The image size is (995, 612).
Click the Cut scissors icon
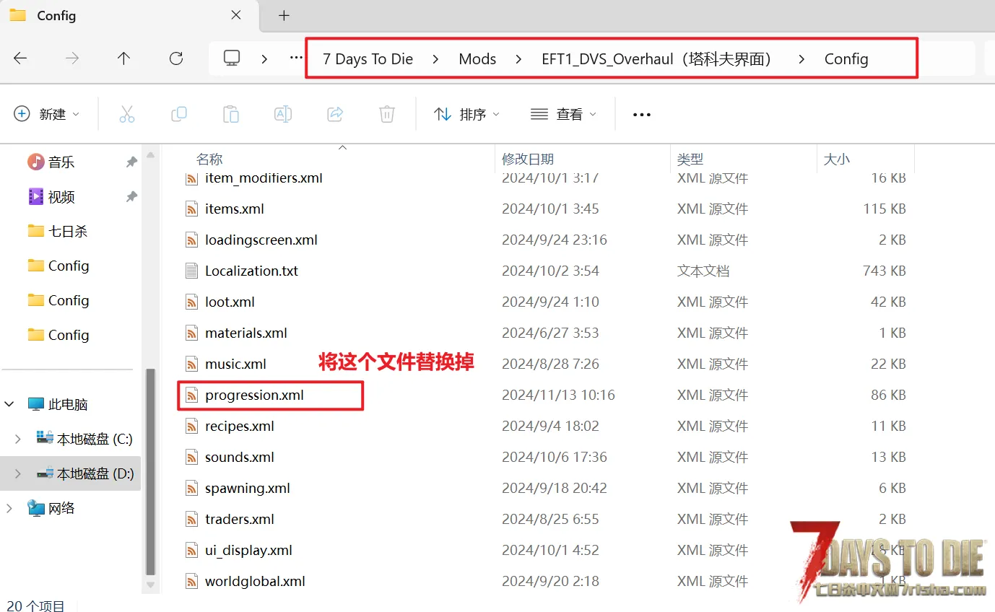(127, 114)
